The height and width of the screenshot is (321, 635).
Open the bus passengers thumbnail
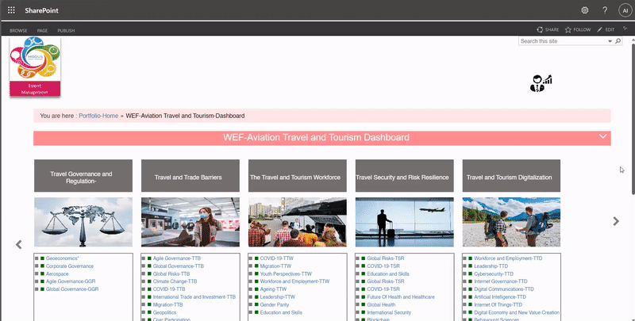[x=297, y=222]
